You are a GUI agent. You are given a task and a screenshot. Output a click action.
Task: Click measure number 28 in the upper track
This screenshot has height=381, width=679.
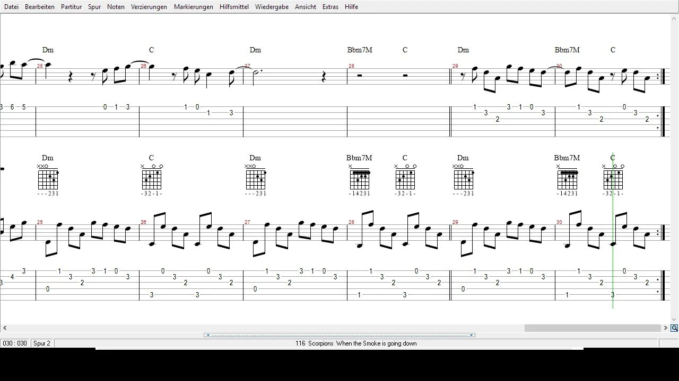(x=351, y=66)
